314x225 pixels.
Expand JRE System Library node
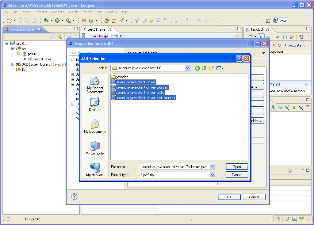point(13,64)
